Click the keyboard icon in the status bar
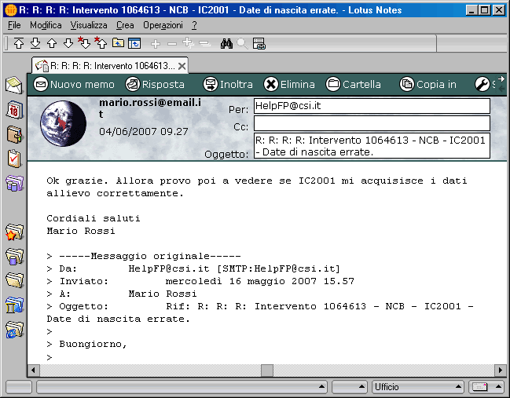The image size is (510, 398). click(479, 387)
